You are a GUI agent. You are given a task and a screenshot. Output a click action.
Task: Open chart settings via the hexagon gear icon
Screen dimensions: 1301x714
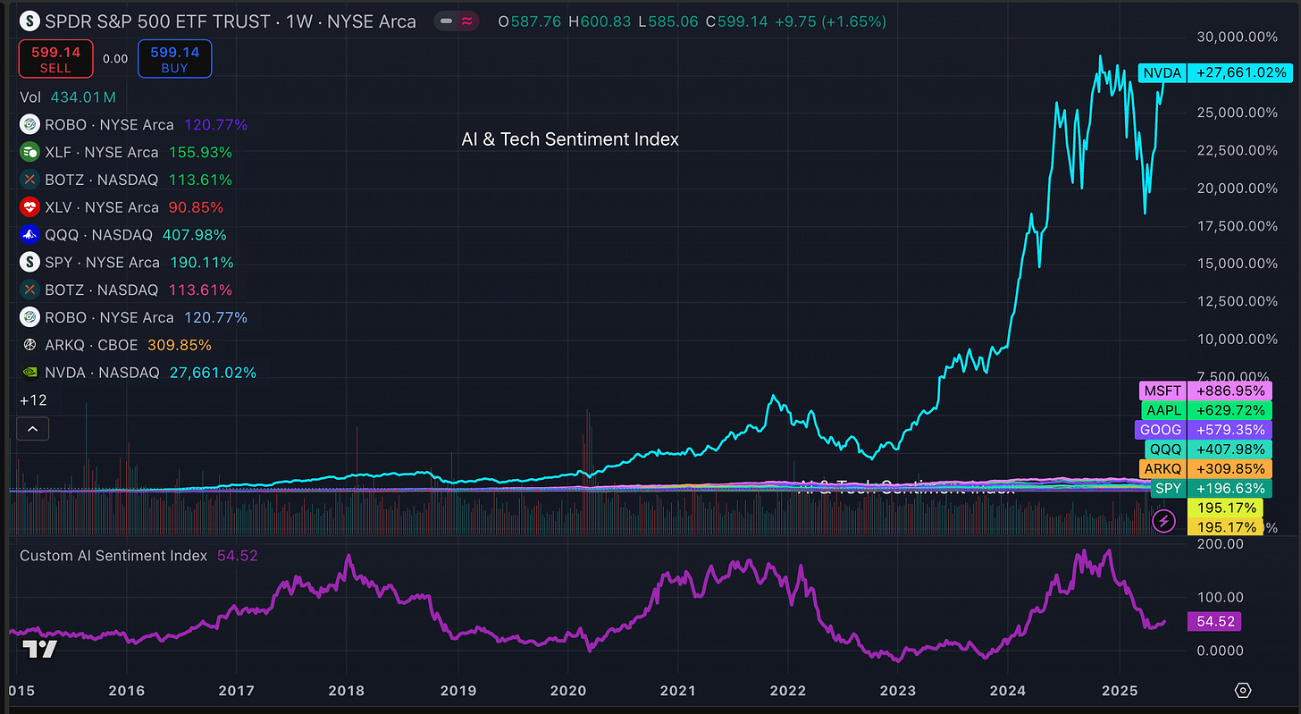pos(1243,691)
